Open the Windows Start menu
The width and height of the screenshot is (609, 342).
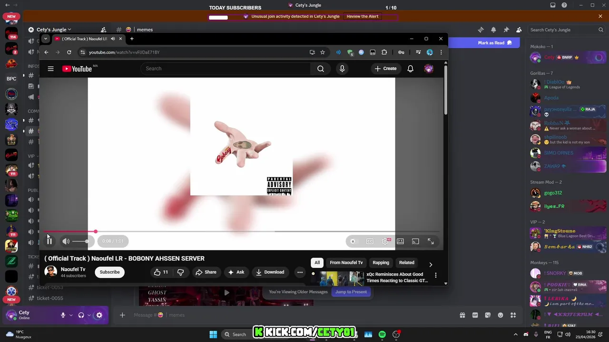point(213,334)
